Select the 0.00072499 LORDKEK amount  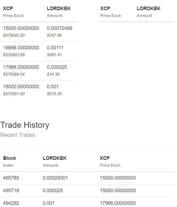tap(59, 28)
